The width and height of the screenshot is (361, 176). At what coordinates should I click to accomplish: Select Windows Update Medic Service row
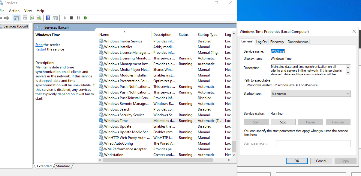tap(164, 132)
